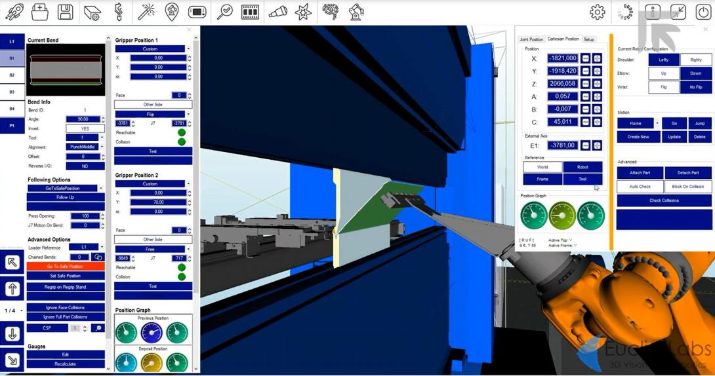Click the rocket launch icon in toolbar

click(14, 12)
